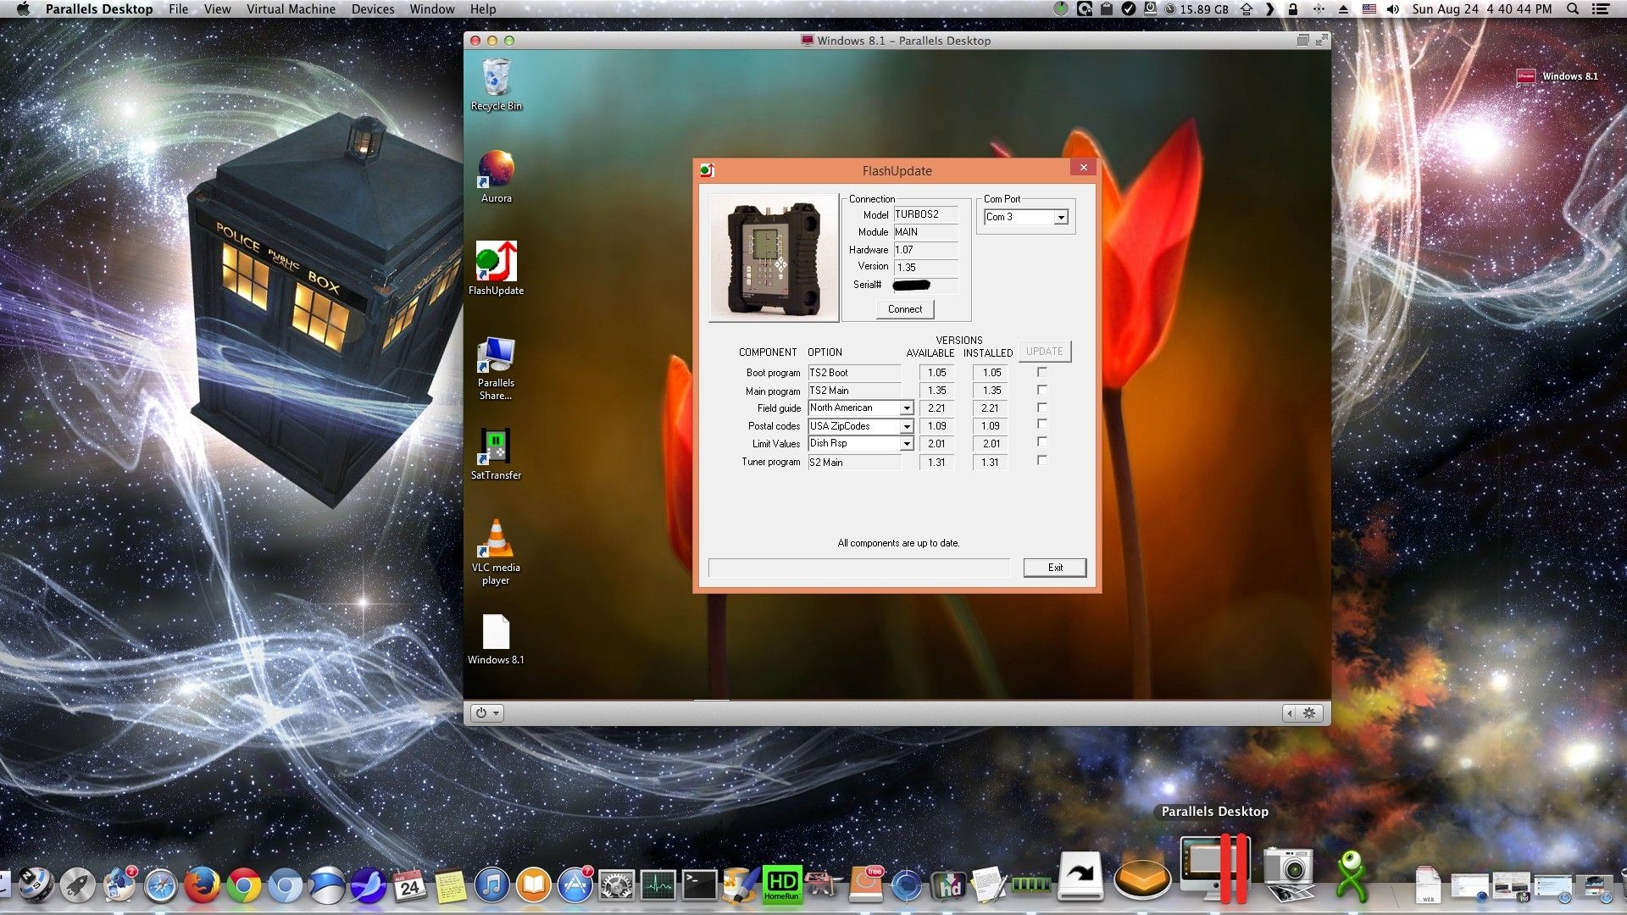Open the Help menu

coord(483,9)
